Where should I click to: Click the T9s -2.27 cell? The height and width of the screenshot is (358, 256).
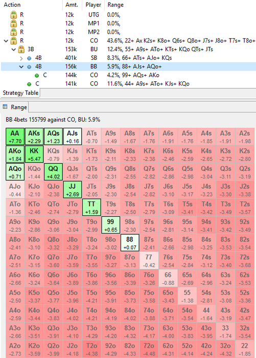point(111,207)
